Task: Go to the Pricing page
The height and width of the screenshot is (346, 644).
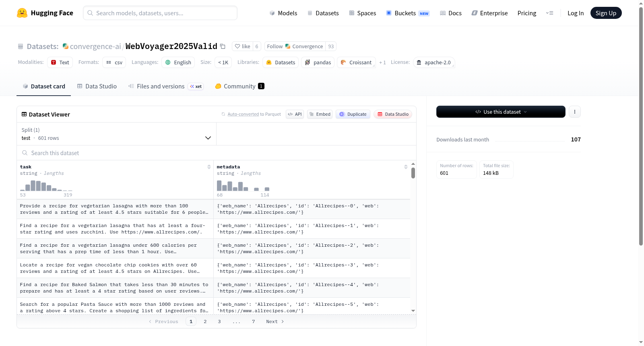Action: [527, 13]
